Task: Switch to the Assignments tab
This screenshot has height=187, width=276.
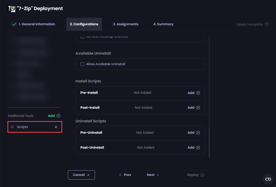Action: [126, 24]
